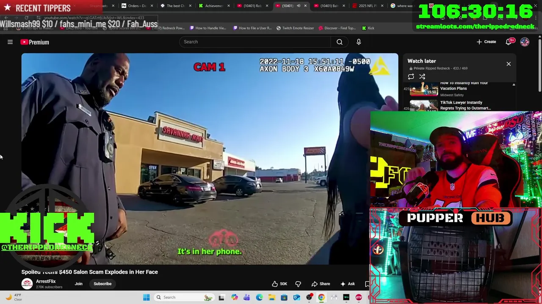Screen dimensions: 542x304
Task: Close the Watch later playlist panel
Action: [x=509, y=64]
